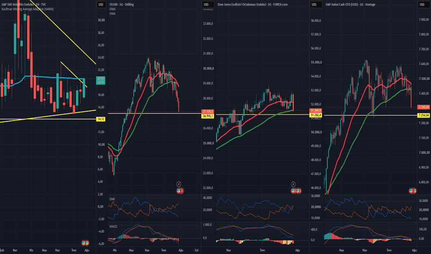This screenshot has width=431, height=254.
Task: Open the economic event flags on the Dow Jones chart
Action: point(296,191)
